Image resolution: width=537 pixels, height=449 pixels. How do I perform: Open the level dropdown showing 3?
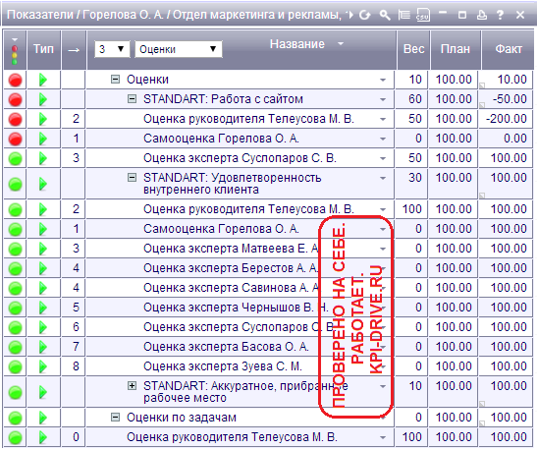(x=112, y=49)
